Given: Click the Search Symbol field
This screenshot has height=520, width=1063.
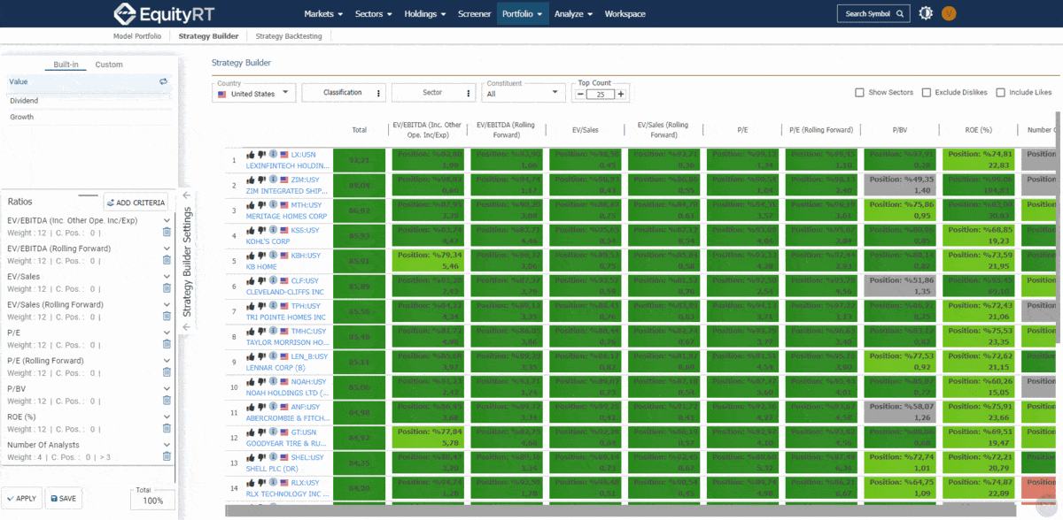Looking at the screenshot, I should (873, 14).
